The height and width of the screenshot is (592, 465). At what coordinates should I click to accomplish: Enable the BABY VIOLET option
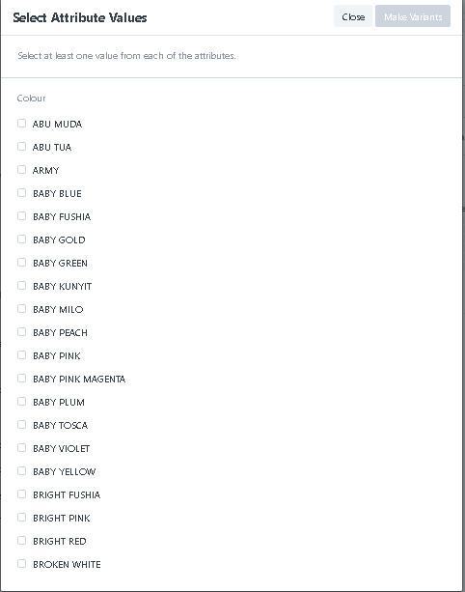click(x=21, y=448)
